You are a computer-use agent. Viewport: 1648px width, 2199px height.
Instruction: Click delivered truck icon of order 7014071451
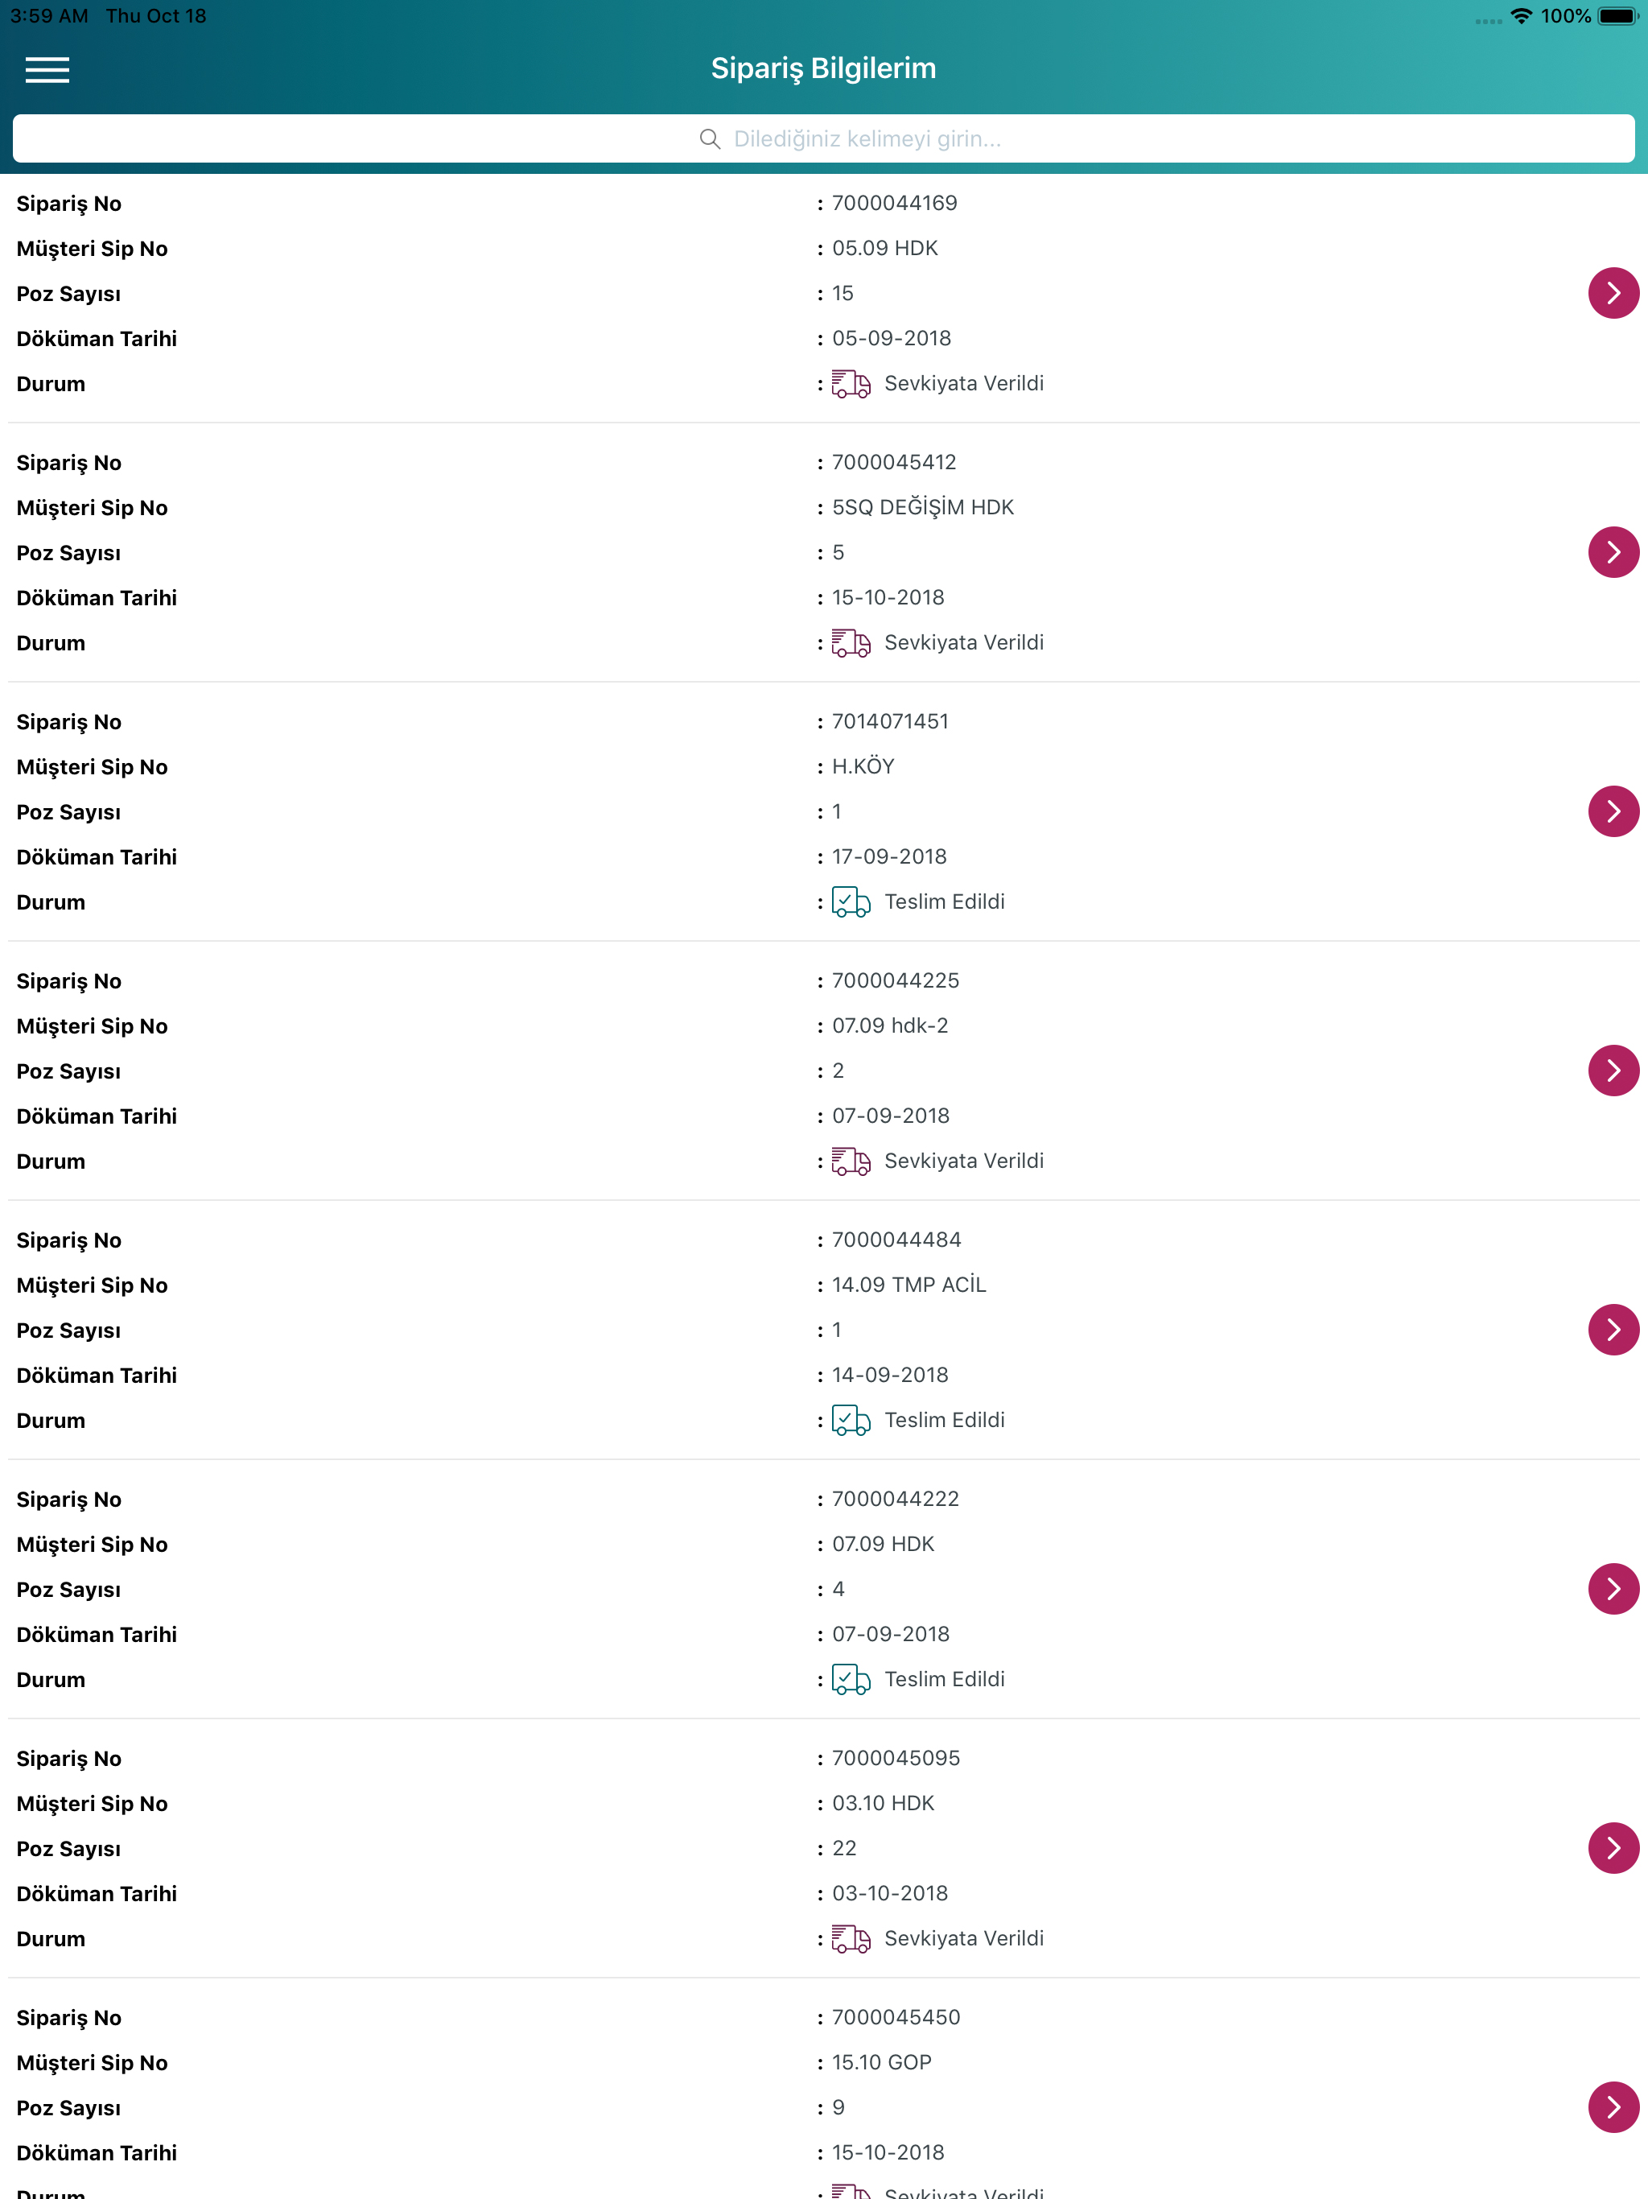pos(851,901)
